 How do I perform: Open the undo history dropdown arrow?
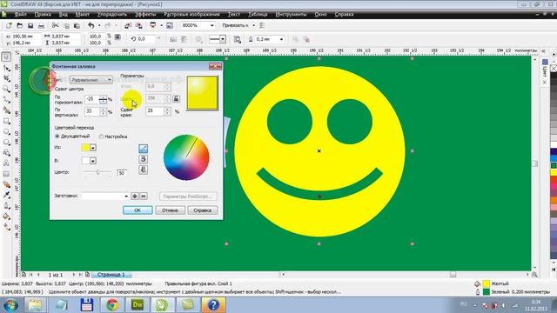click(99, 25)
